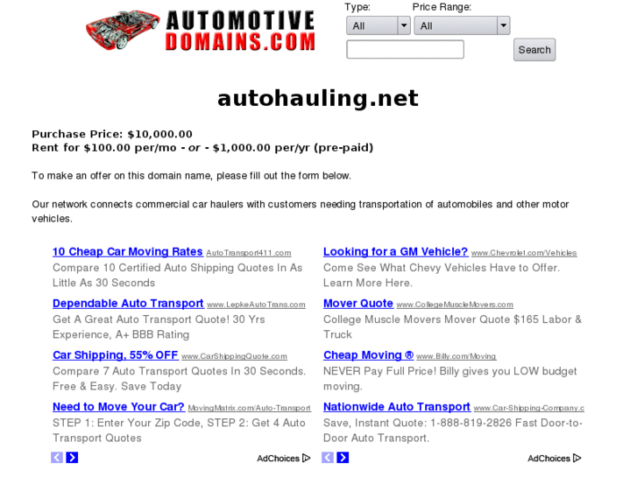Open Nationwide Auto Transport link

coord(397,407)
